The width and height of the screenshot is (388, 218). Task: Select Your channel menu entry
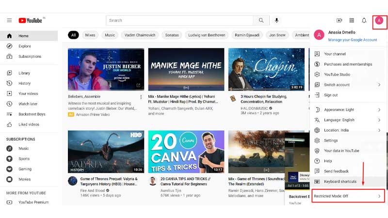pyautogui.click(x=348, y=54)
